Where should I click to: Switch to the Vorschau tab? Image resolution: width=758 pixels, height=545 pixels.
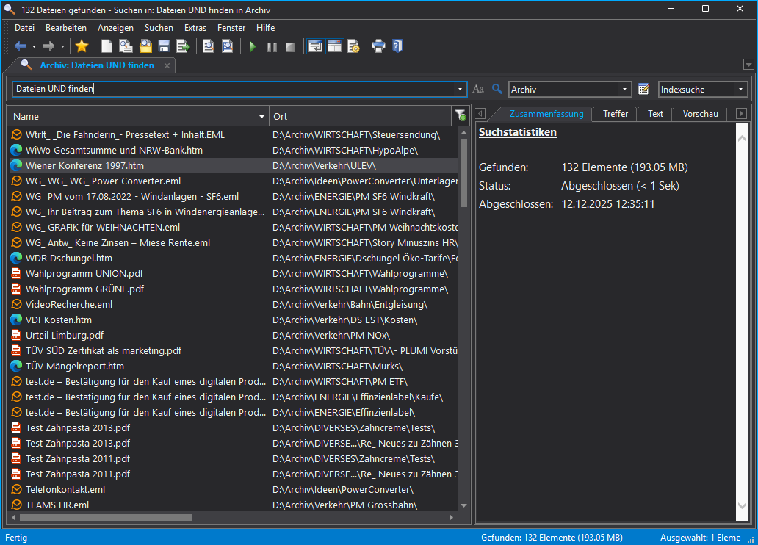point(701,114)
